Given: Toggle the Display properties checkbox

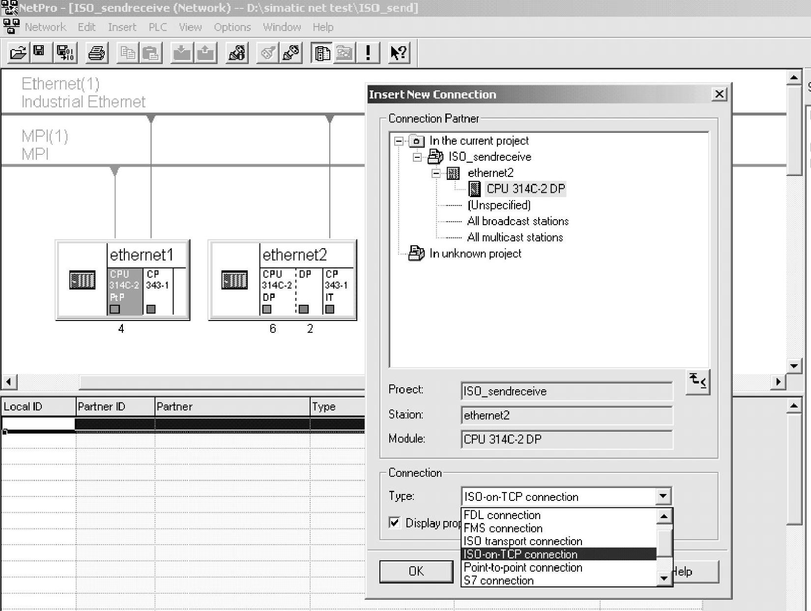Looking at the screenshot, I should [394, 523].
